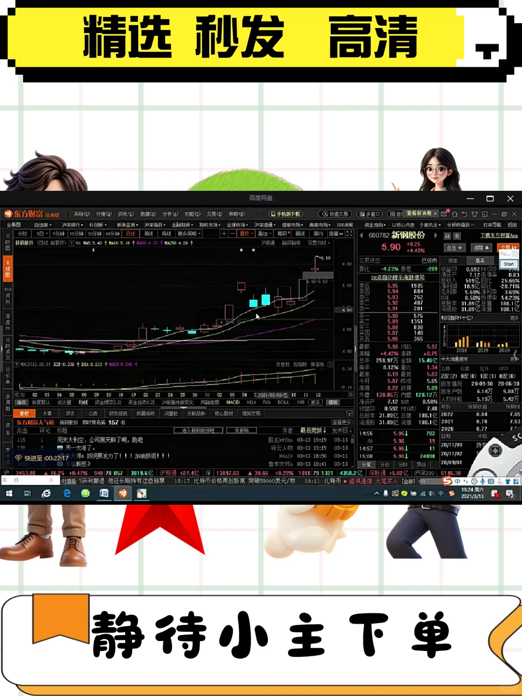Expand the 沪深排行 dropdown

pos(72,225)
